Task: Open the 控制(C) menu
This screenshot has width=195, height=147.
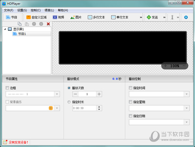Action: [x=36, y=10]
